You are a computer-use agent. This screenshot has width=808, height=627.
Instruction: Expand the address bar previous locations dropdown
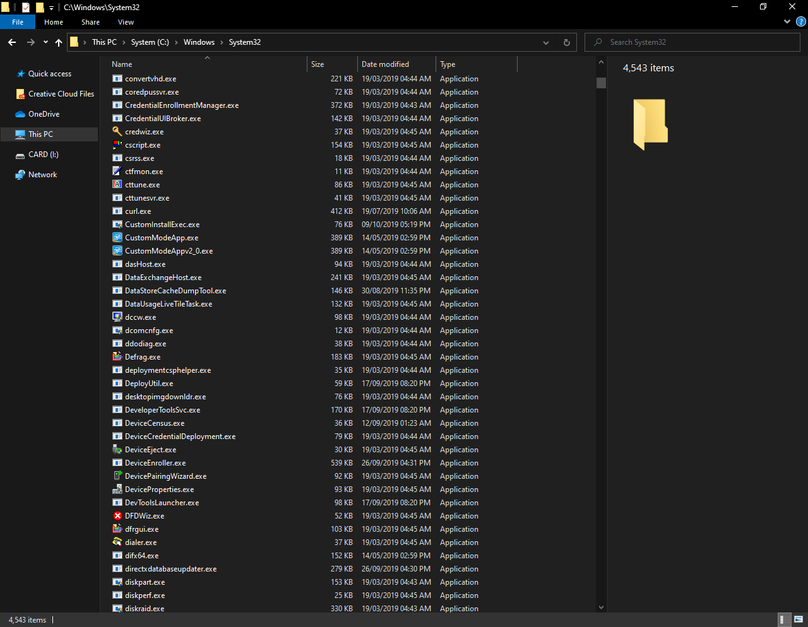[545, 42]
